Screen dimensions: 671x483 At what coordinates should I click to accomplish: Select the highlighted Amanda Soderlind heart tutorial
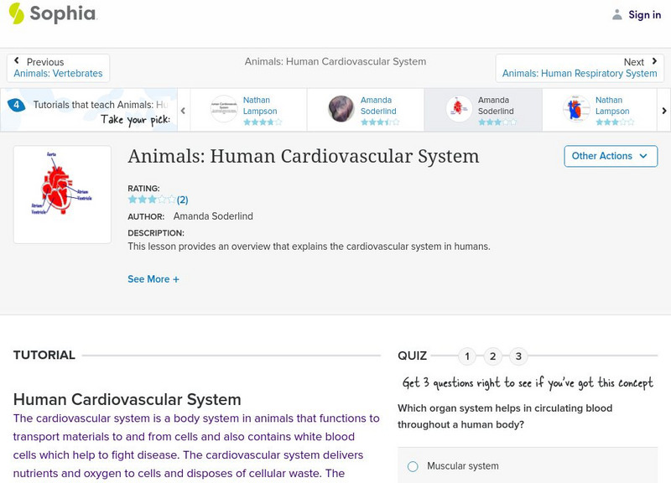pos(459,110)
